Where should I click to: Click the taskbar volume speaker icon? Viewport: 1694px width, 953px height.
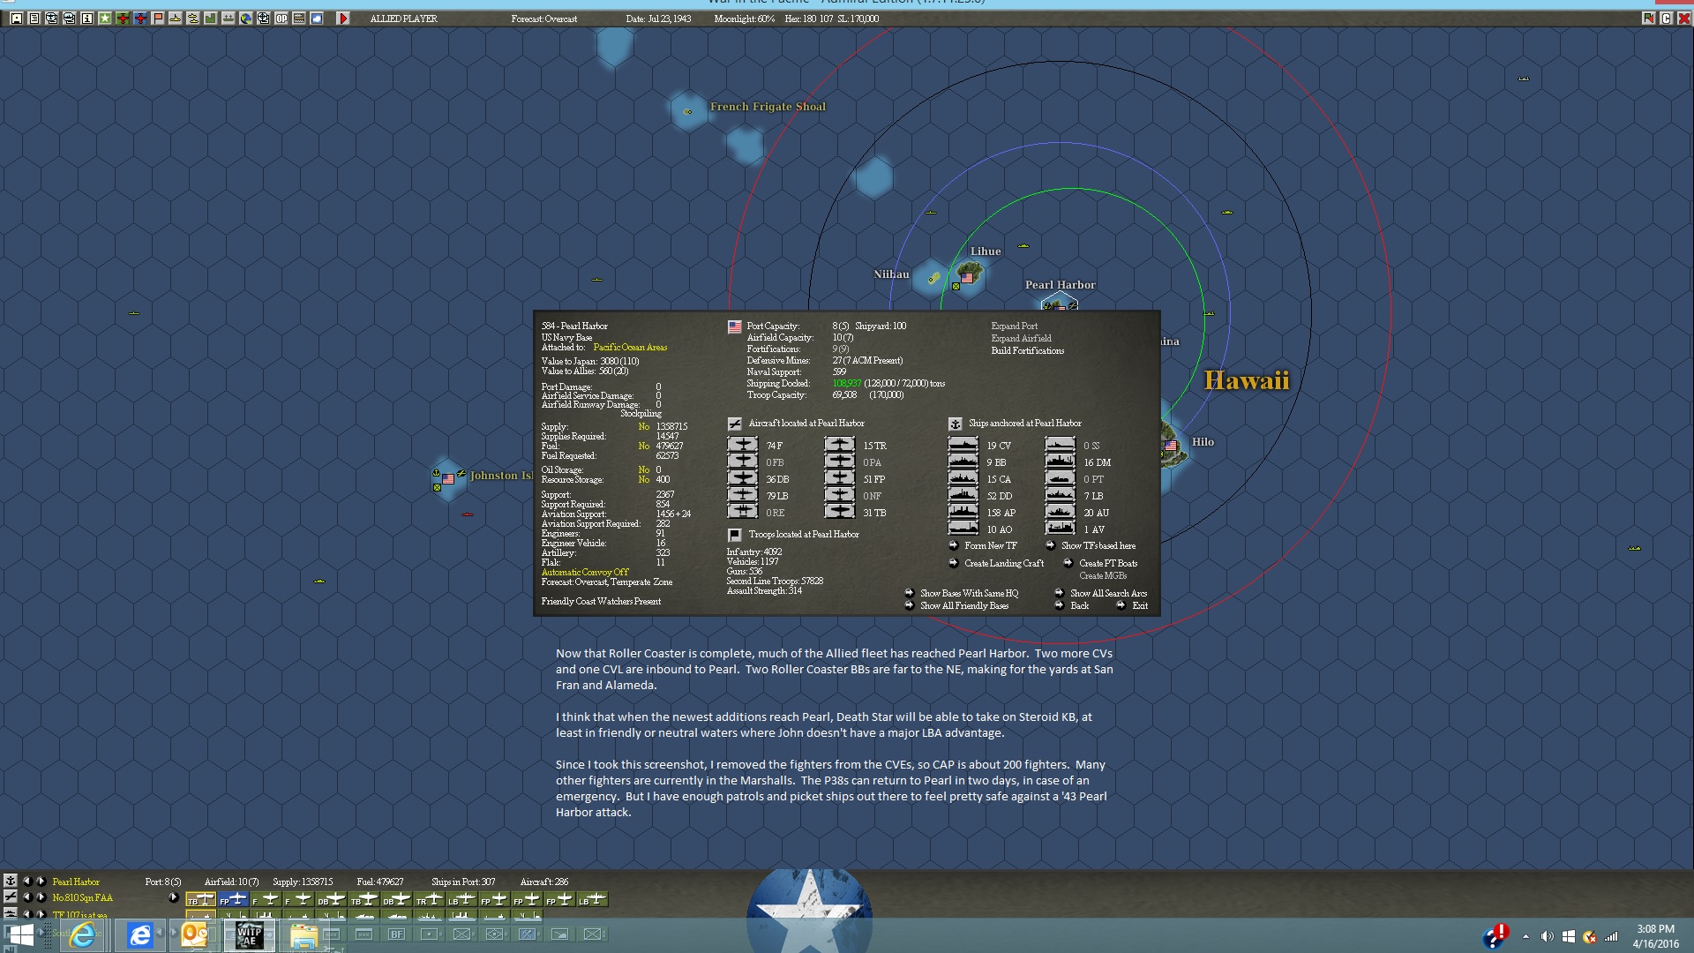pyautogui.click(x=1547, y=936)
